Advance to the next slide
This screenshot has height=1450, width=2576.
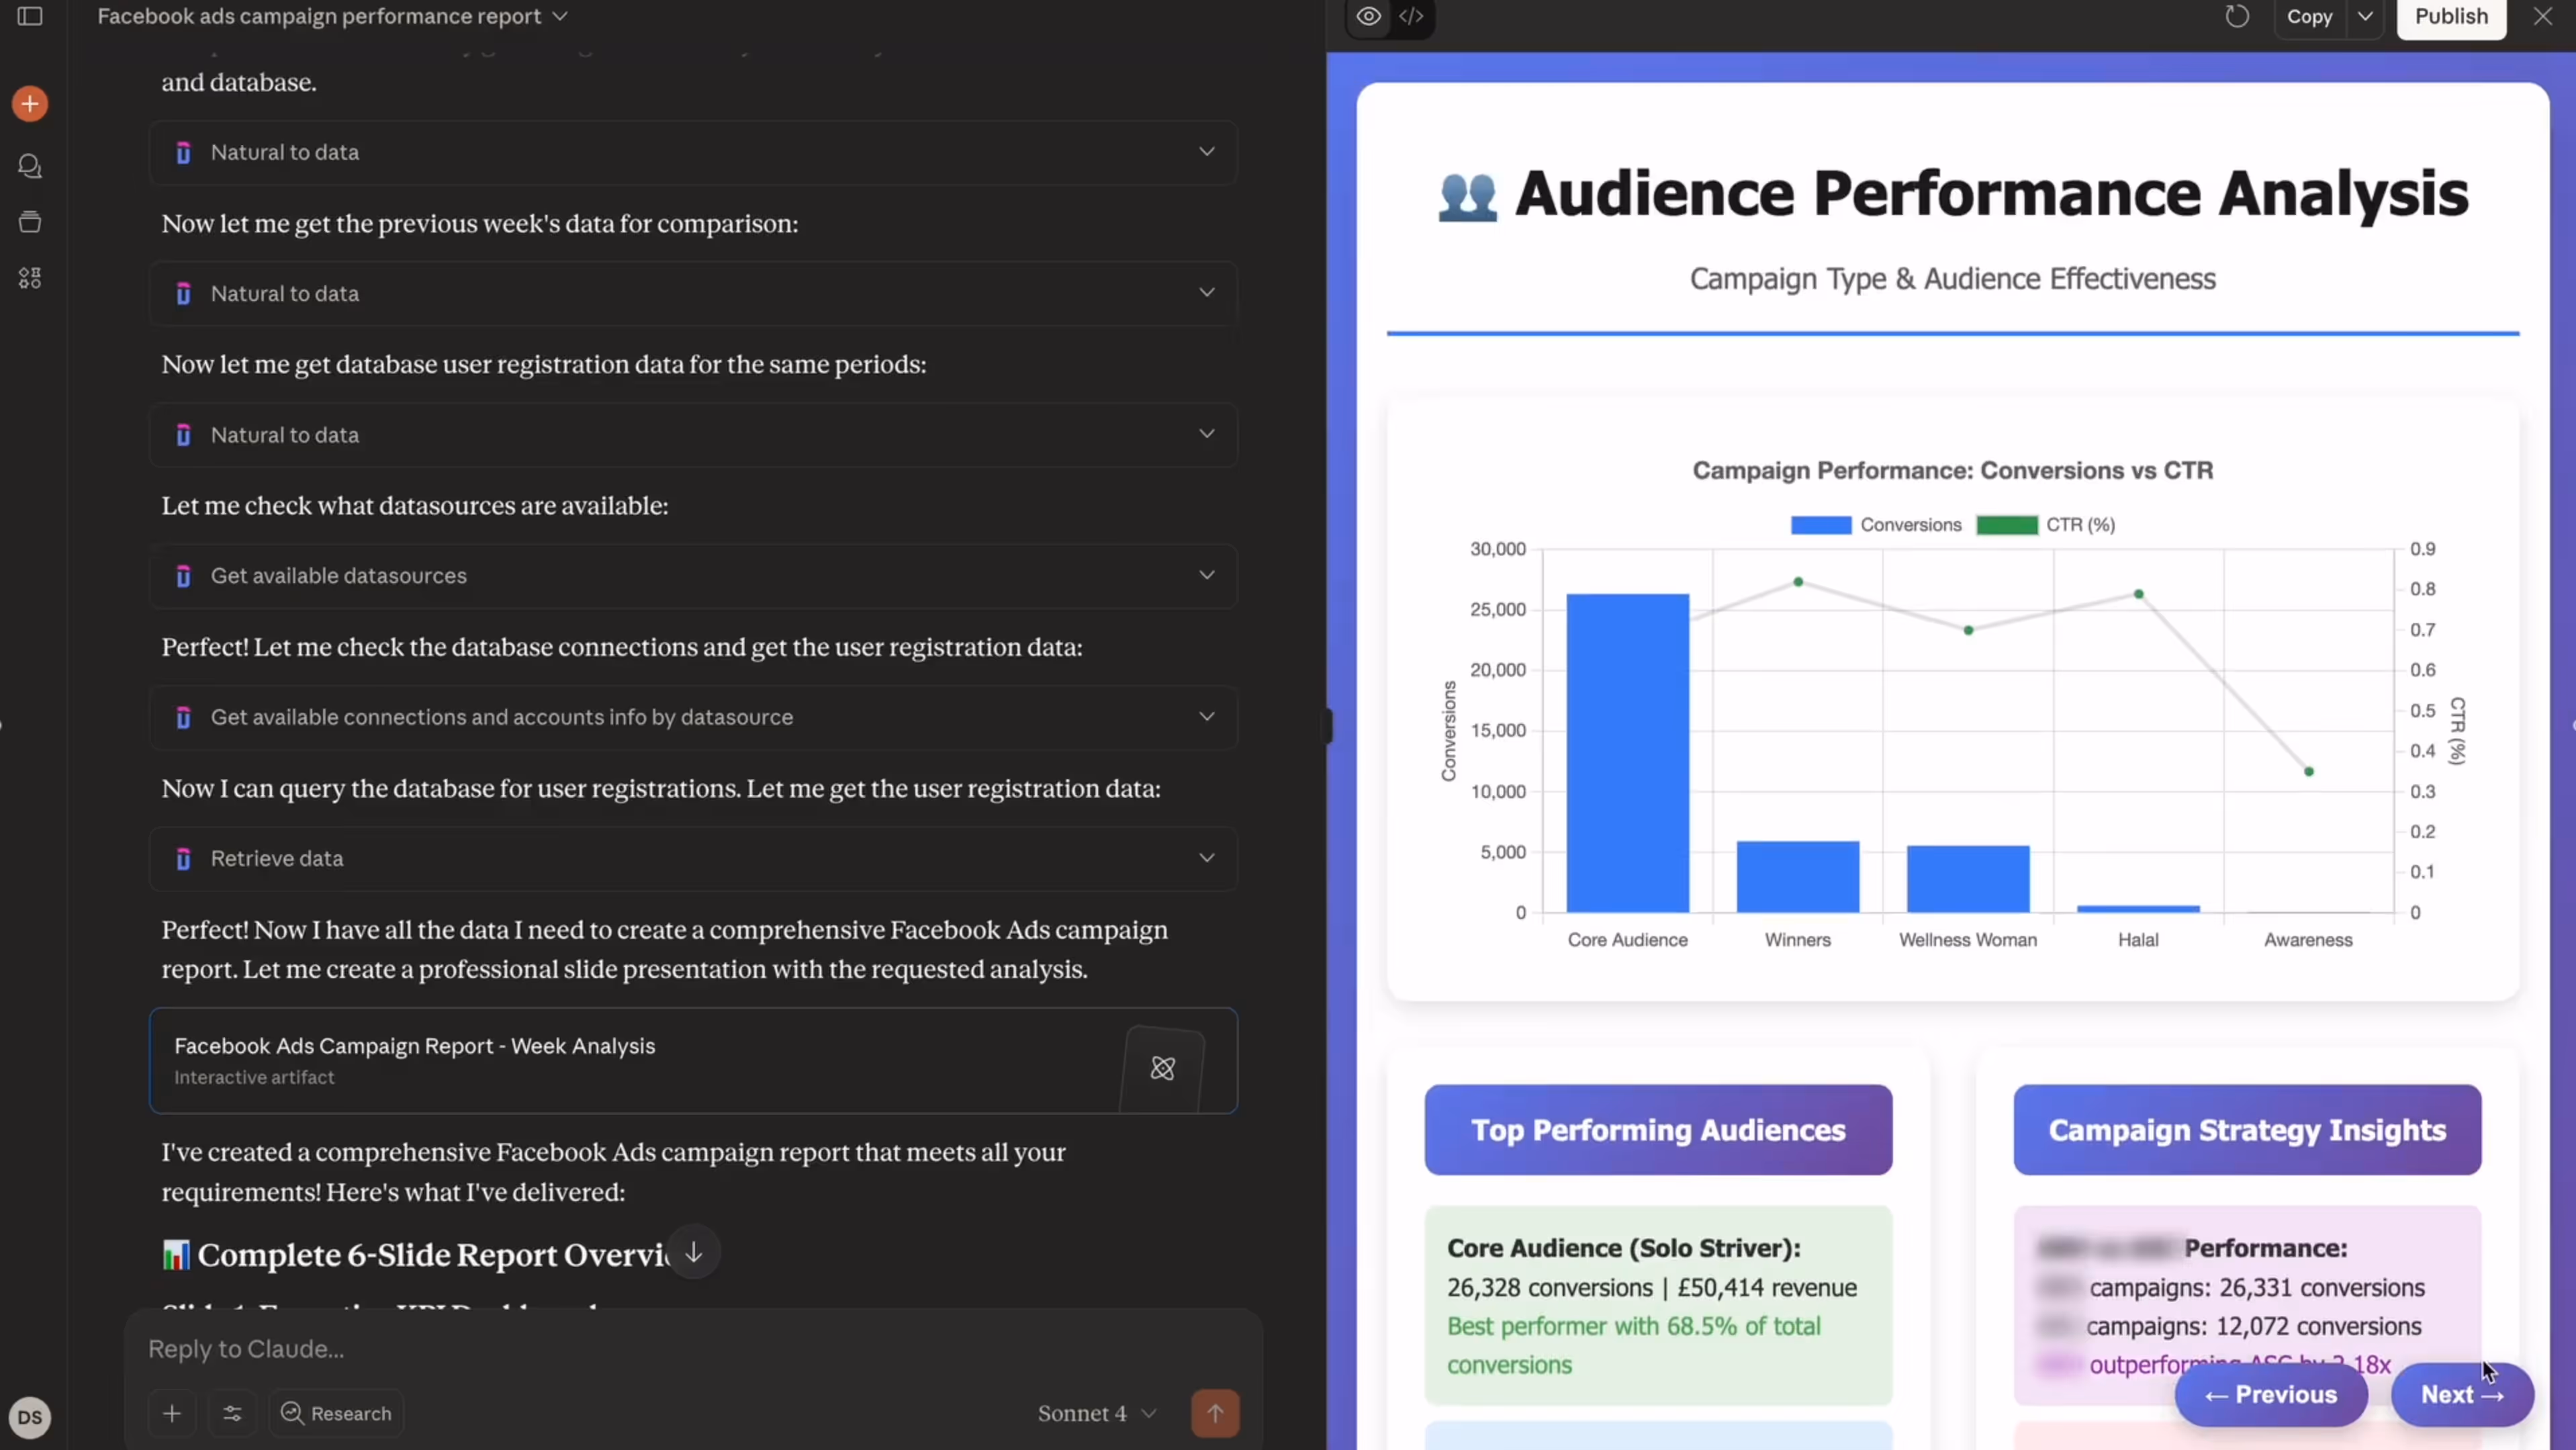pos(2461,1394)
